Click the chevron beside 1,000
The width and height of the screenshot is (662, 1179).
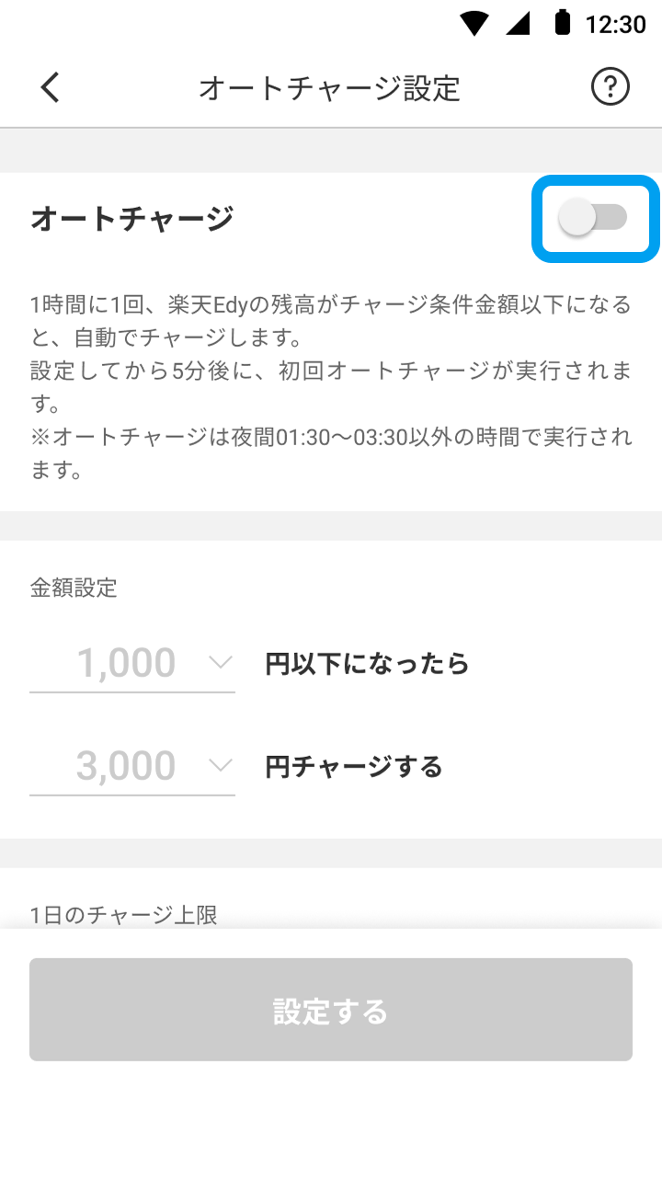(221, 662)
